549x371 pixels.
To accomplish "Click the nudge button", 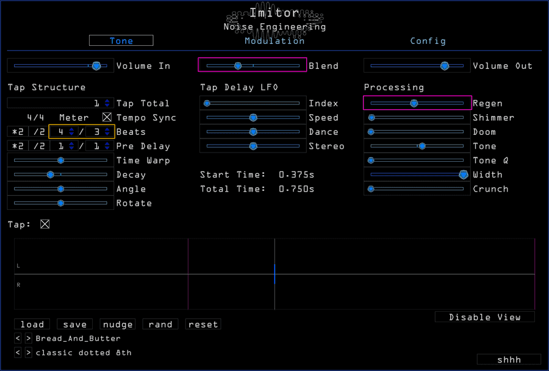I will click(x=118, y=324).
